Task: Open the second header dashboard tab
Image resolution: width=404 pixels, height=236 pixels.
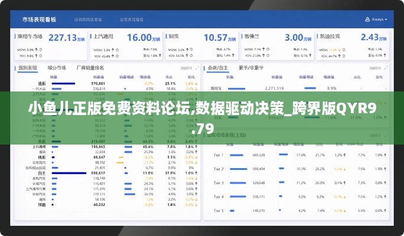Action: tap(88, 19)
